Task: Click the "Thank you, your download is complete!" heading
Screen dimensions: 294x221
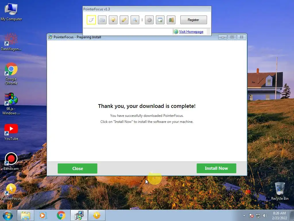Action: (x=147, y=106)
